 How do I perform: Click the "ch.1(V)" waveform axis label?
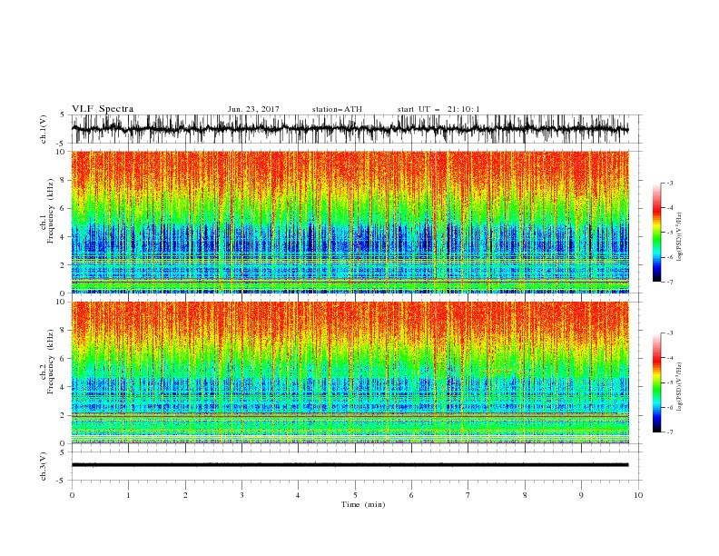[44, 129]
